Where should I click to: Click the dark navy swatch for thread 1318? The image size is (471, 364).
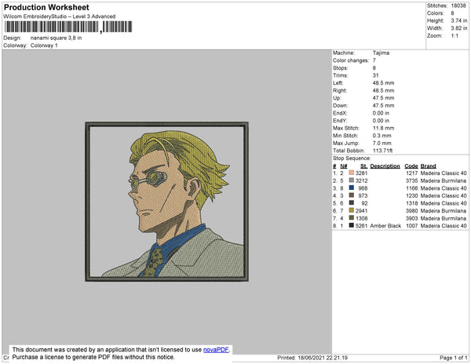[x=352, y=203]
